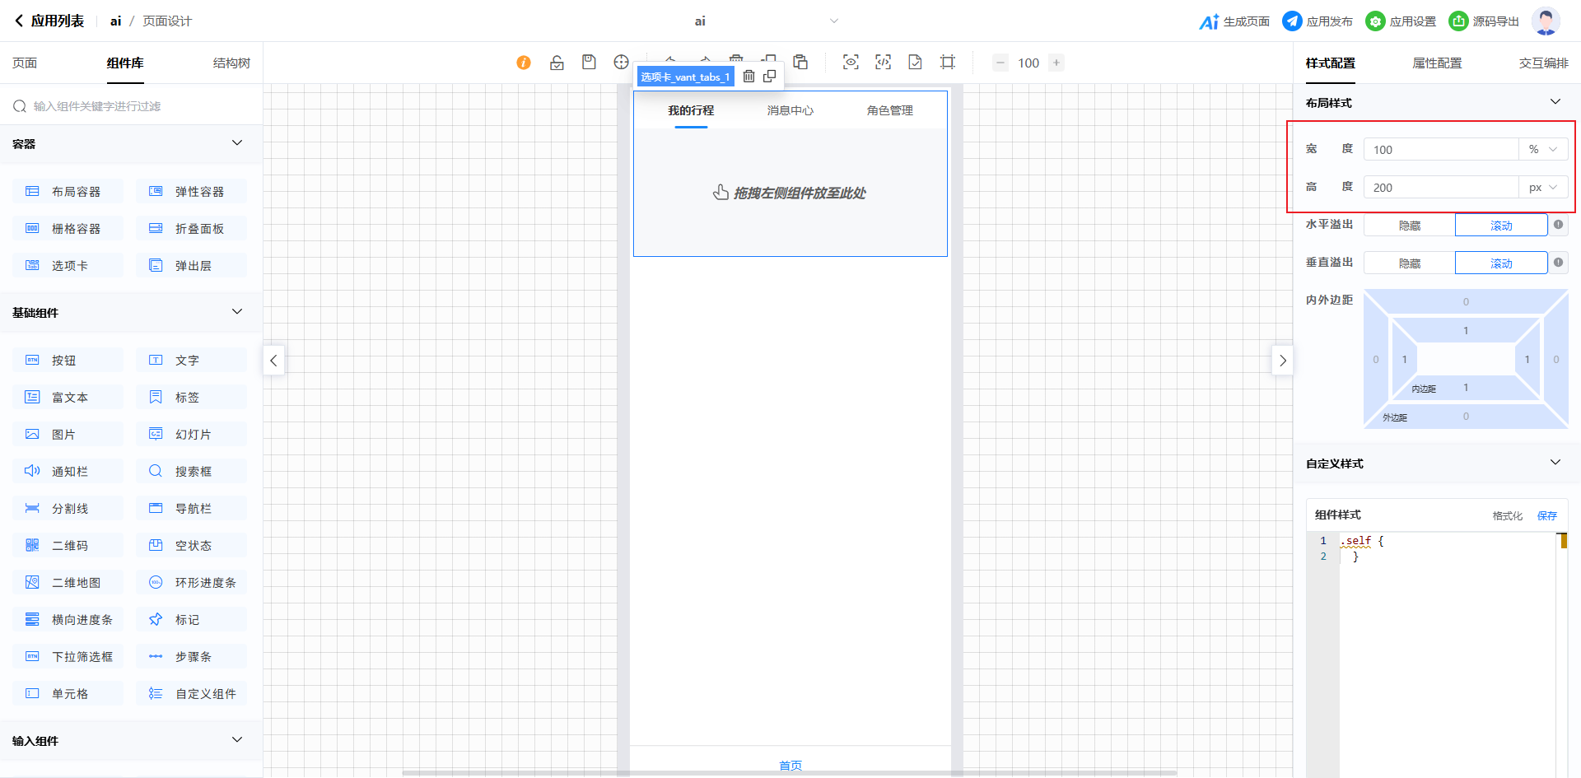Collapse the 基础组件 section

(x=237, y=312)
